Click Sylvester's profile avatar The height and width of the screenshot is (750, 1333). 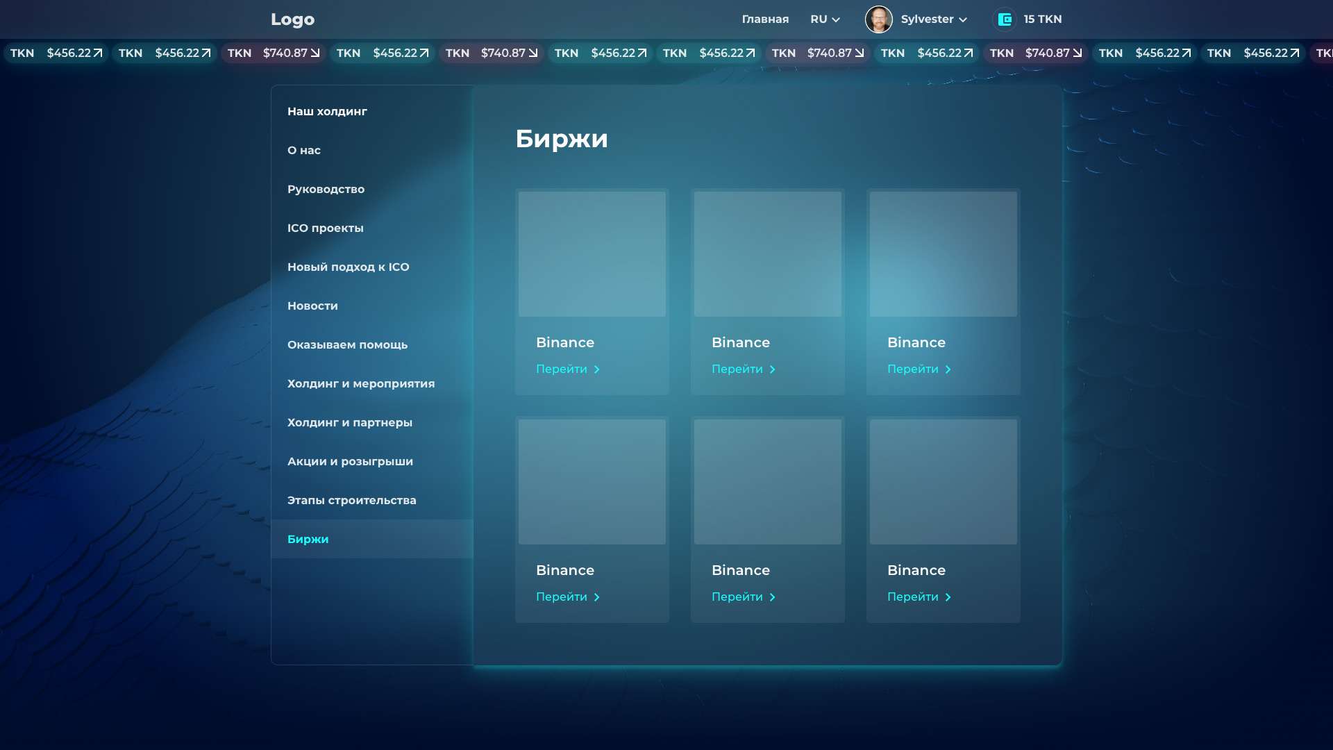878,19
